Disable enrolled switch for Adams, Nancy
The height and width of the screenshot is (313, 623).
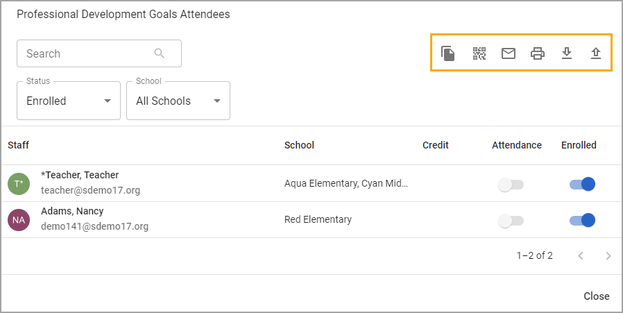(x=583, y=220)
